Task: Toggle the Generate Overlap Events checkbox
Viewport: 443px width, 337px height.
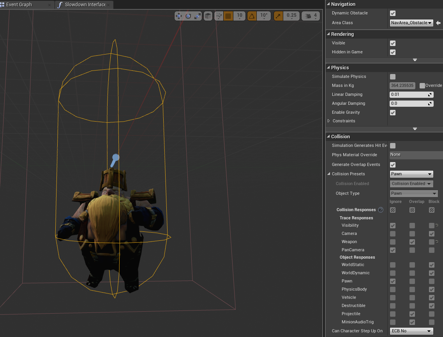Action: (x=393, y=165)
